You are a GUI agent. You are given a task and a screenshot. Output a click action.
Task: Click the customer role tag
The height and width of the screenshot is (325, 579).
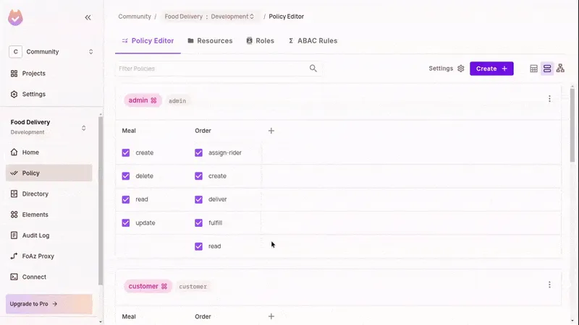pyautogui.click(x=148, y=286)
